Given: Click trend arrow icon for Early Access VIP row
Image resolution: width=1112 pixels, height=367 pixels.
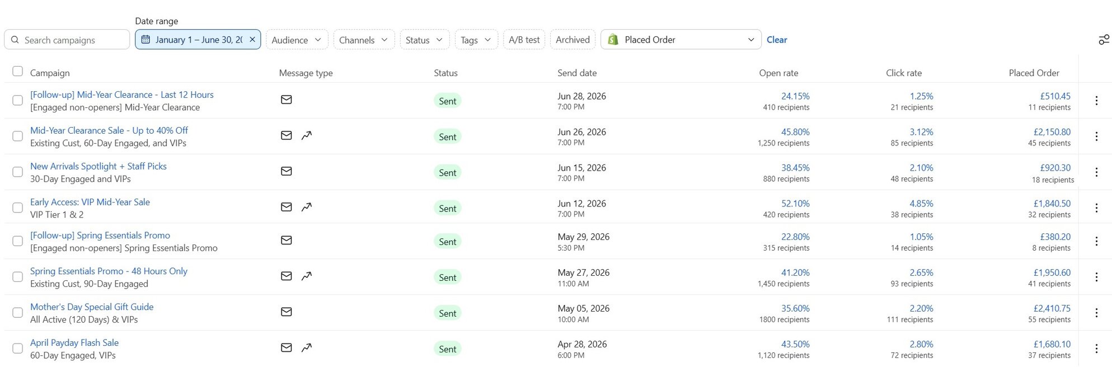Looking at the screenshot, I should coord(307,207).
